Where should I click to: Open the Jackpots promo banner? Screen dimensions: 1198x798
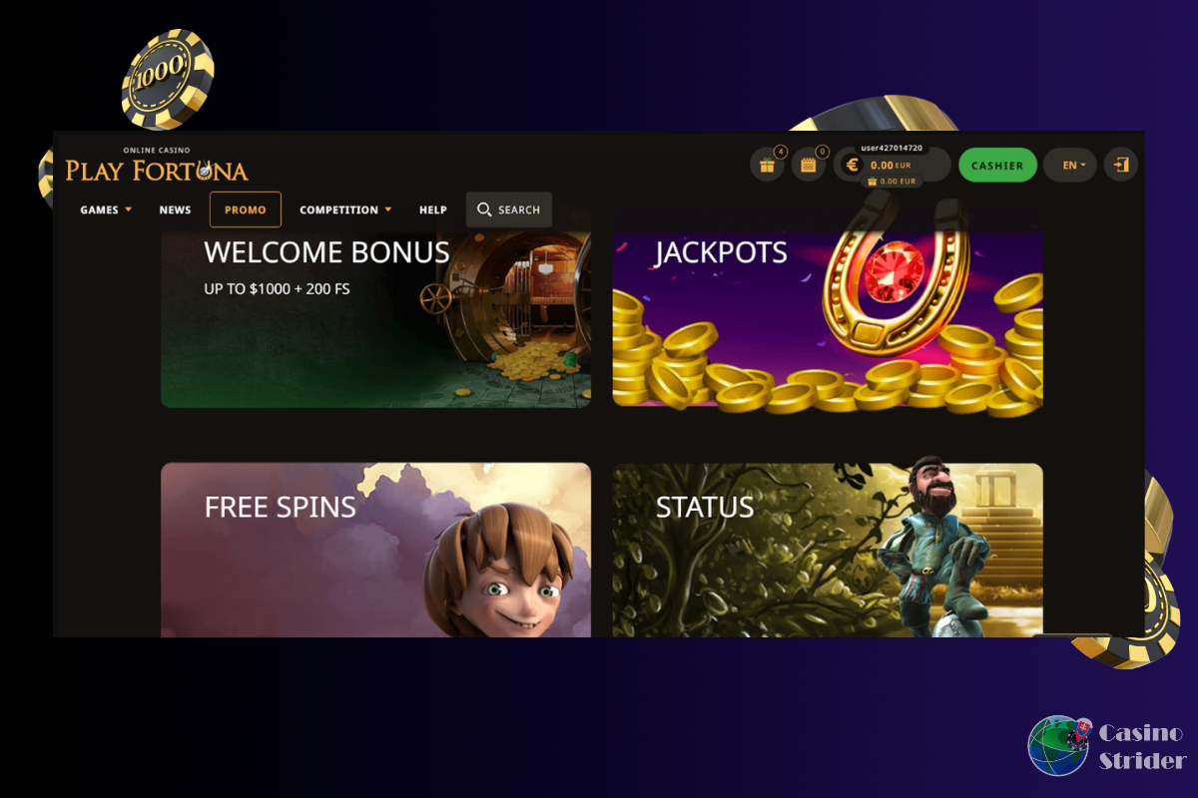coord(828,317)
